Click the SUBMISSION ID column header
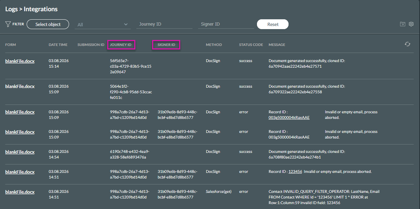Image resolution: width=420 pixels, height=209 pixels. [91, 45]
